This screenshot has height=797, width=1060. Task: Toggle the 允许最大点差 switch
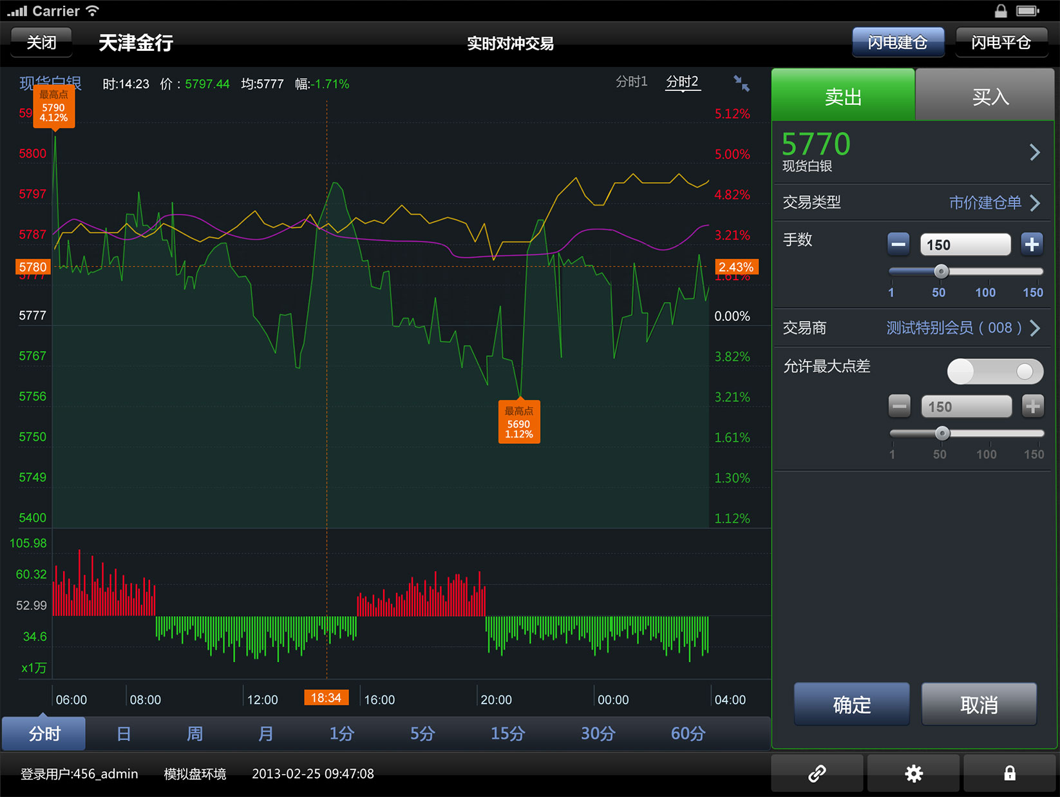tap(994, 372)
